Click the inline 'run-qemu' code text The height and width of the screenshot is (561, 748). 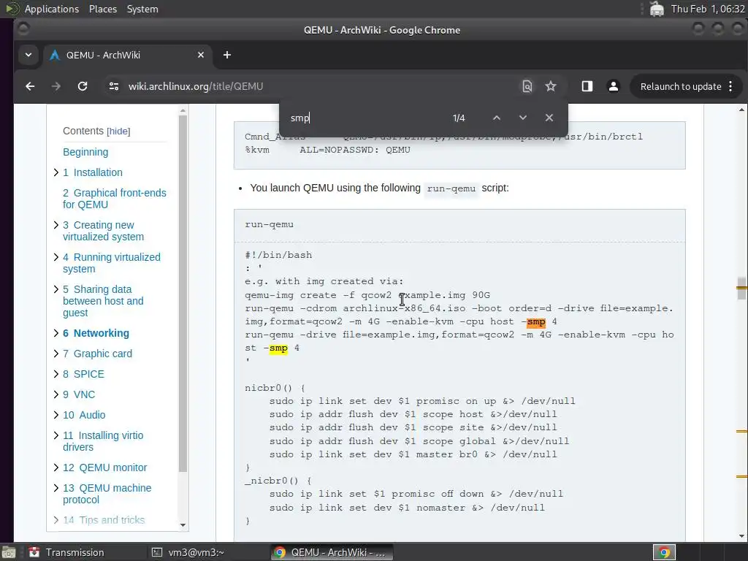(451, 188)
